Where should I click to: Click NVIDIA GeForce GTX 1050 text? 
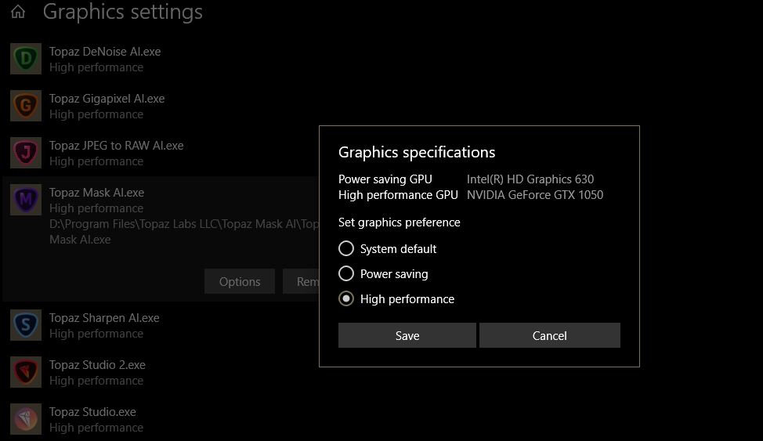pyautogui.click(x=535, y=195)
